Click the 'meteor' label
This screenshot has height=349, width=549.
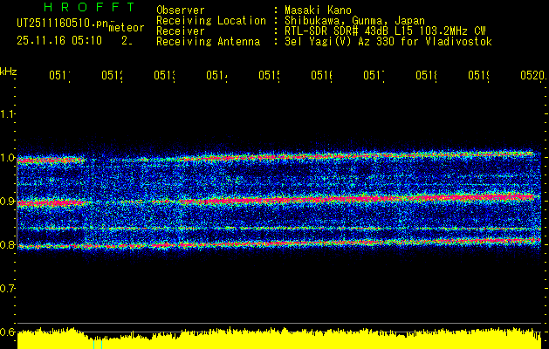tap(126, 28)
